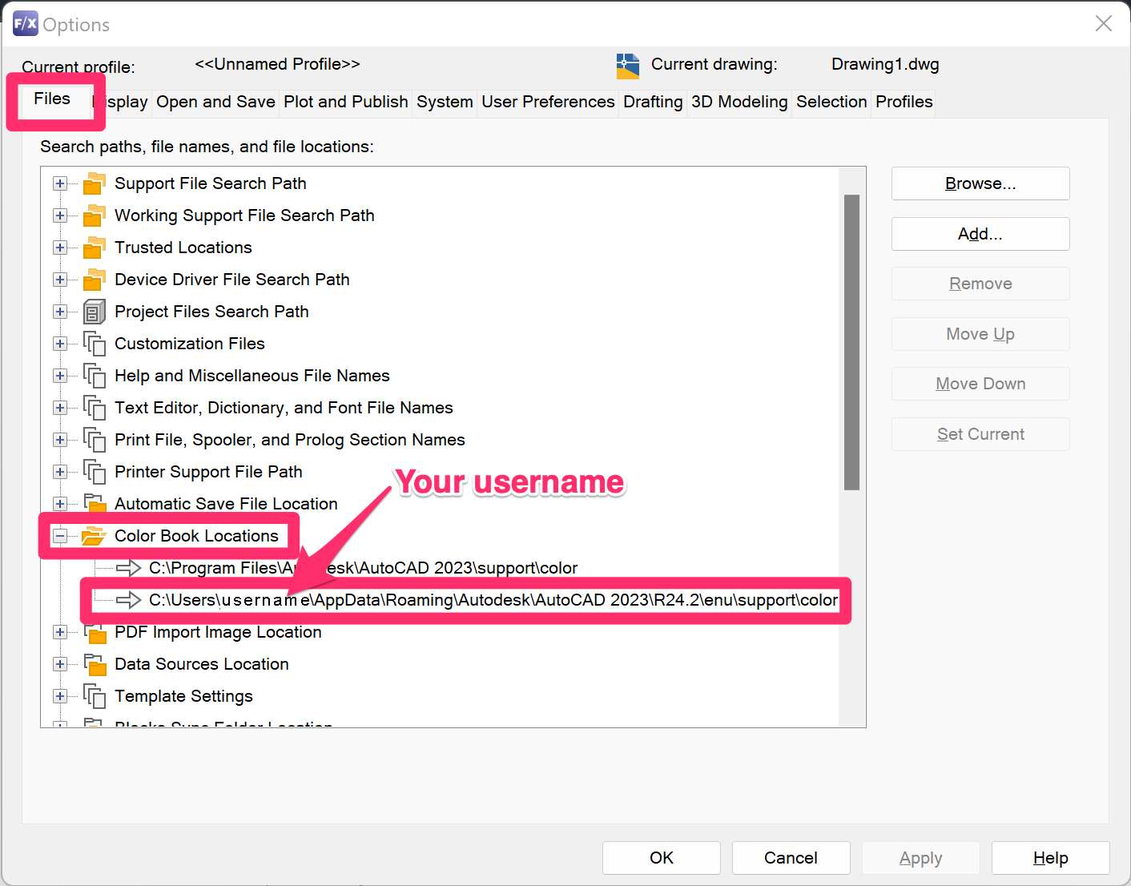Image resolution: width=1131 pixels, height=886 pixels.
Task: Select the Program Files AutoCAD 2023 support\color path
Action: coord(363,568)
